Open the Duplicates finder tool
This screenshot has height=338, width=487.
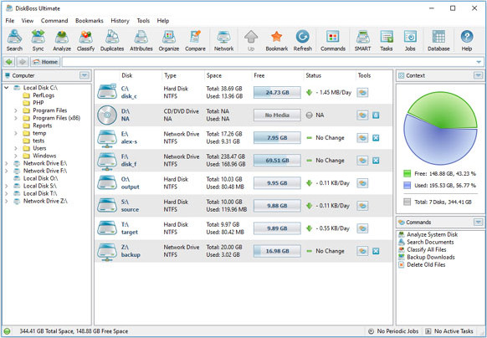[112, 40]
